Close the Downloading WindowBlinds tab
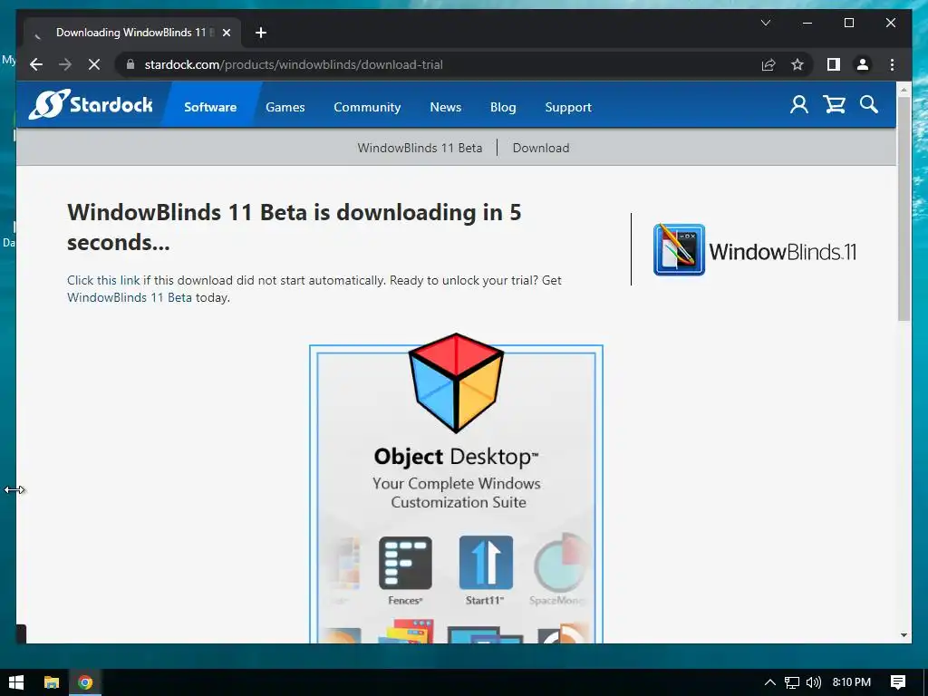The image size is (928, 696). click(226, 33)
